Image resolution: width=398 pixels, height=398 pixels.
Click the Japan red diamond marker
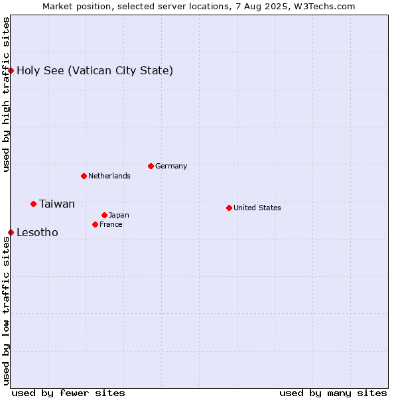point(105,216)
